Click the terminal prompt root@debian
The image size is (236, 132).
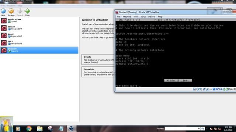(x=126, y=86)
